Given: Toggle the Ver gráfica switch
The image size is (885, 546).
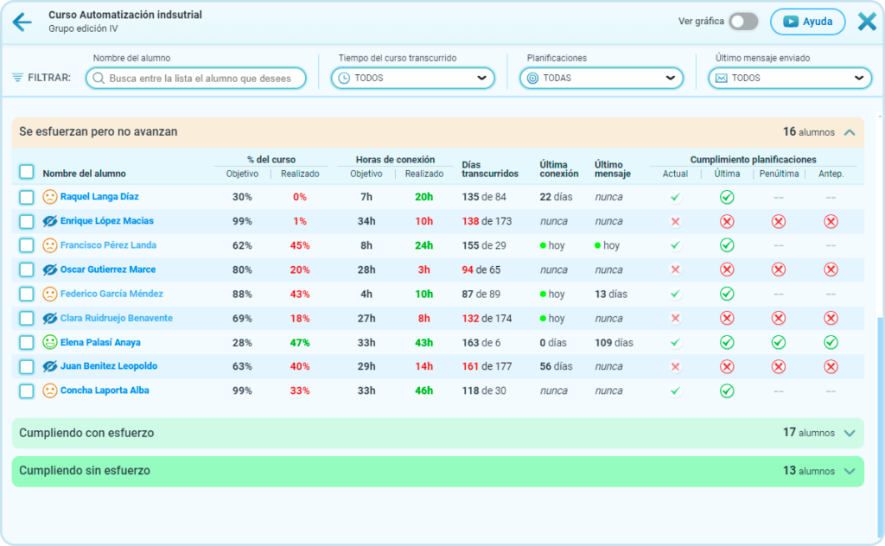Looking at the screenshot, I should pyautogui.click(x=742, y=22).
